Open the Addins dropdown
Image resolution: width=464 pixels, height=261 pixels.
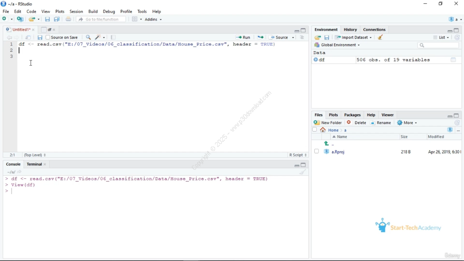[153, 19]
